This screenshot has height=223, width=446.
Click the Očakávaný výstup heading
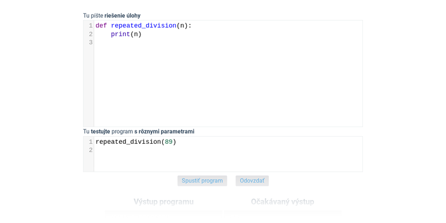(283, 202)
